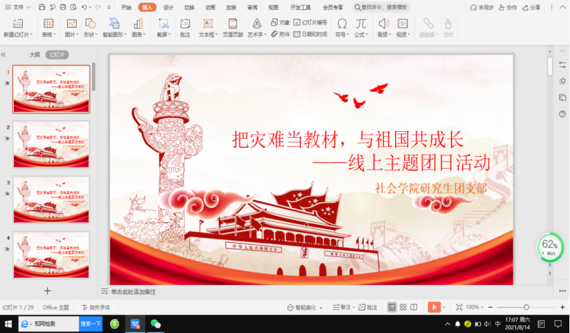Click the notes area 单击此处添加备注

(x=133, y=292)
